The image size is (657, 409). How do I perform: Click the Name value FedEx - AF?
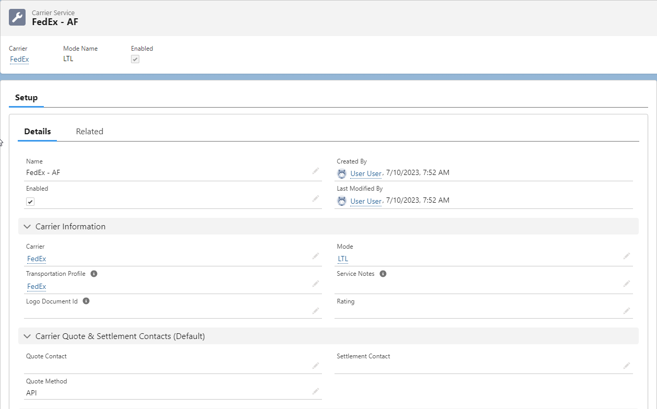(x=43, y=172)
